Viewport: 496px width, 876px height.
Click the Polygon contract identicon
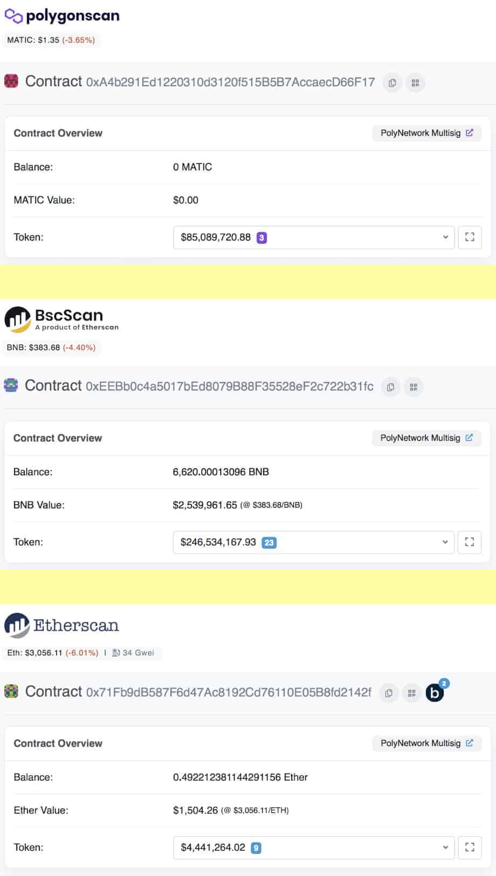[11, 81]
